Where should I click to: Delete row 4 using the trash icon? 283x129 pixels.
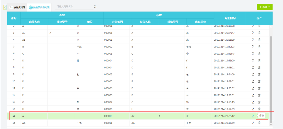(x=259, y=40)
